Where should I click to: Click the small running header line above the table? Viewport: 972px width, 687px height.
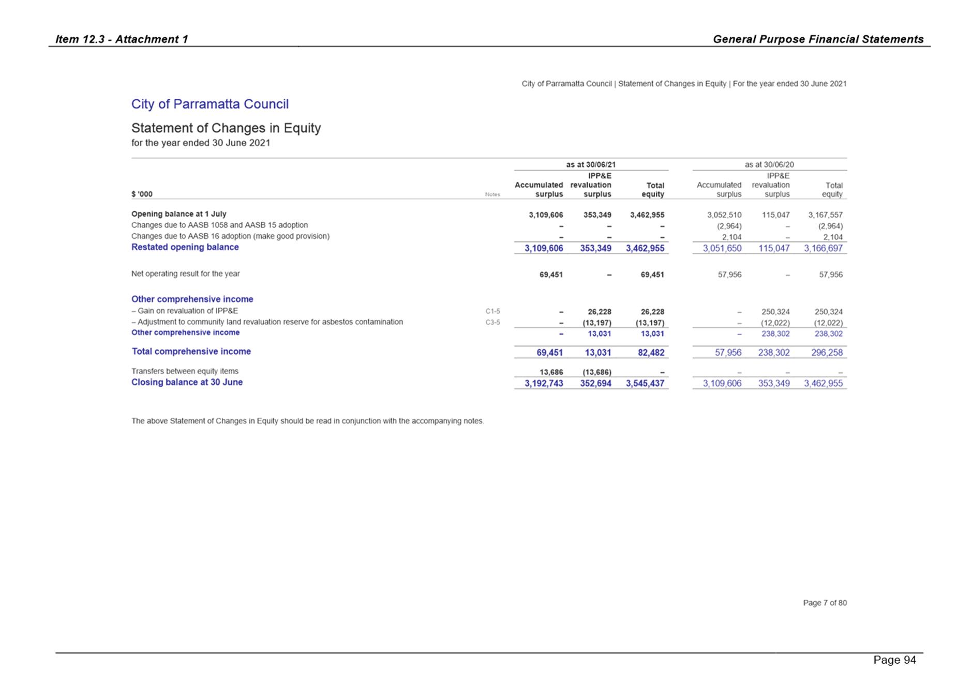coord(684,84)
